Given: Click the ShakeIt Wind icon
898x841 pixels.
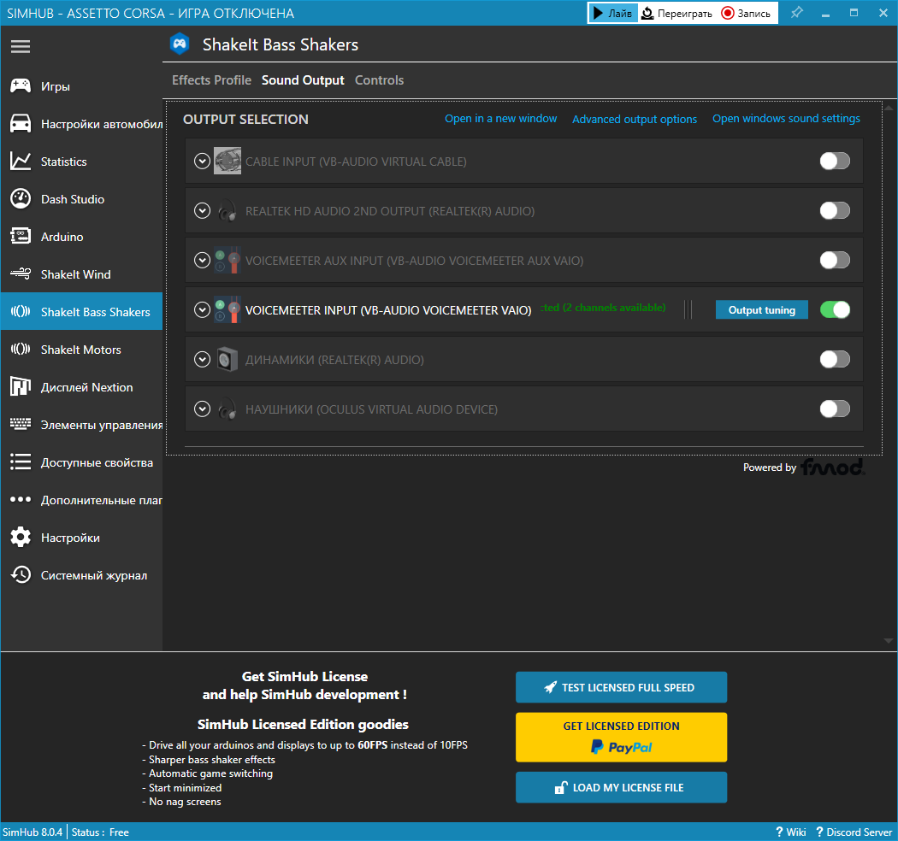Looking at the screenshot, I should point(21,274).
